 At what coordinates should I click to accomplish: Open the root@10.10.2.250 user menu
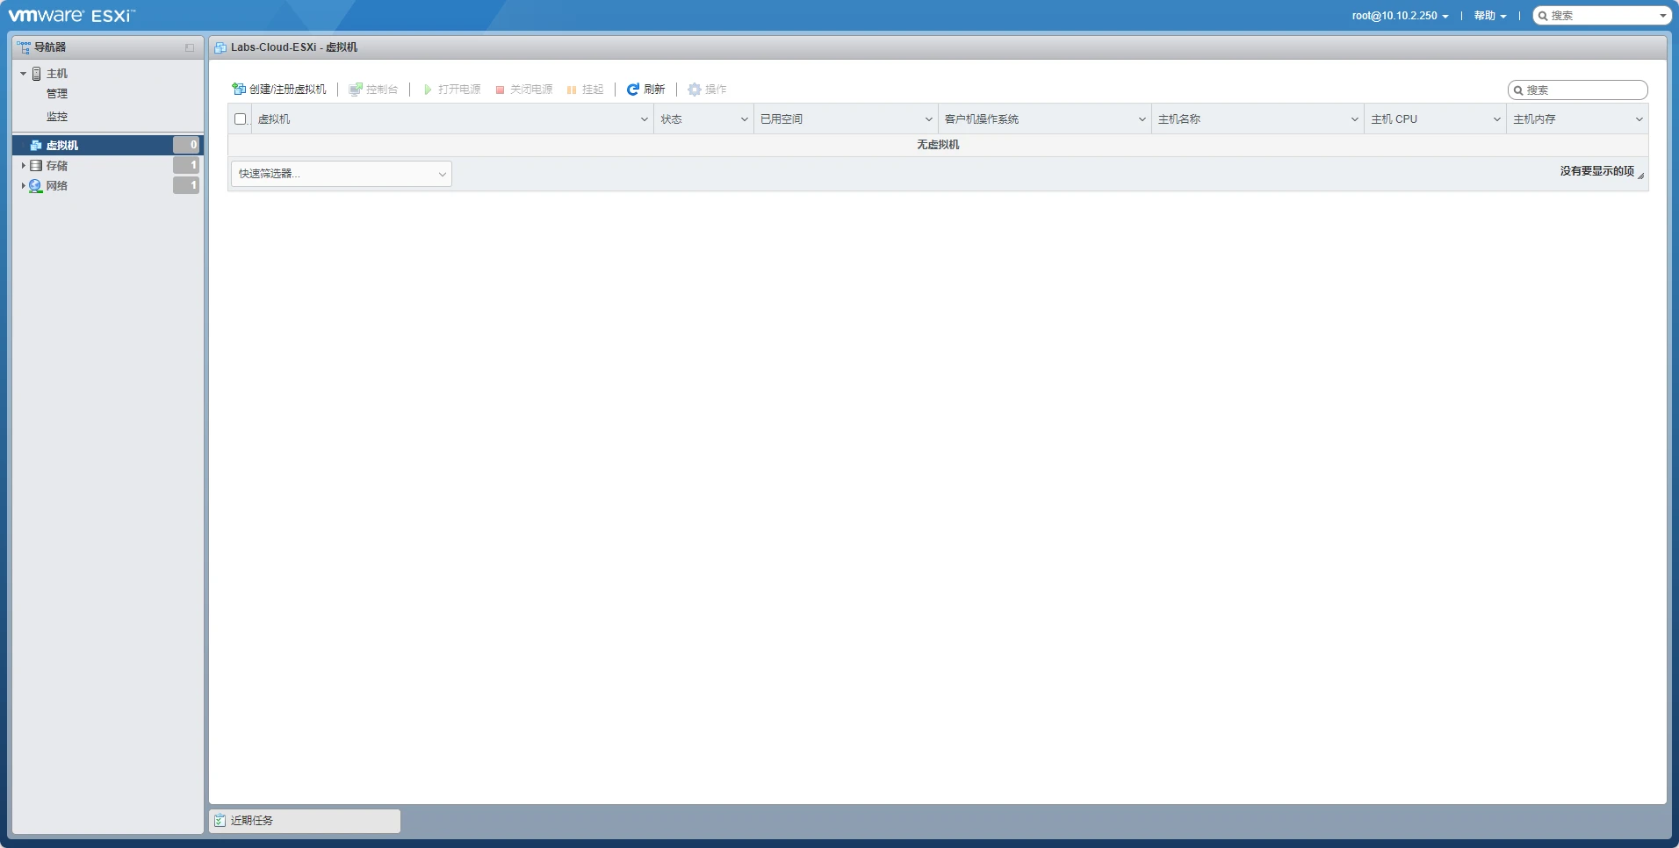[1400, 16]
